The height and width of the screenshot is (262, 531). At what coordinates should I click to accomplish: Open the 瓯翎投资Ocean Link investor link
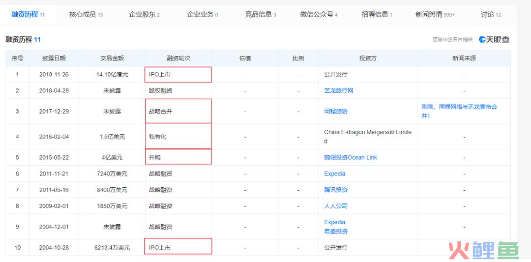351,157
